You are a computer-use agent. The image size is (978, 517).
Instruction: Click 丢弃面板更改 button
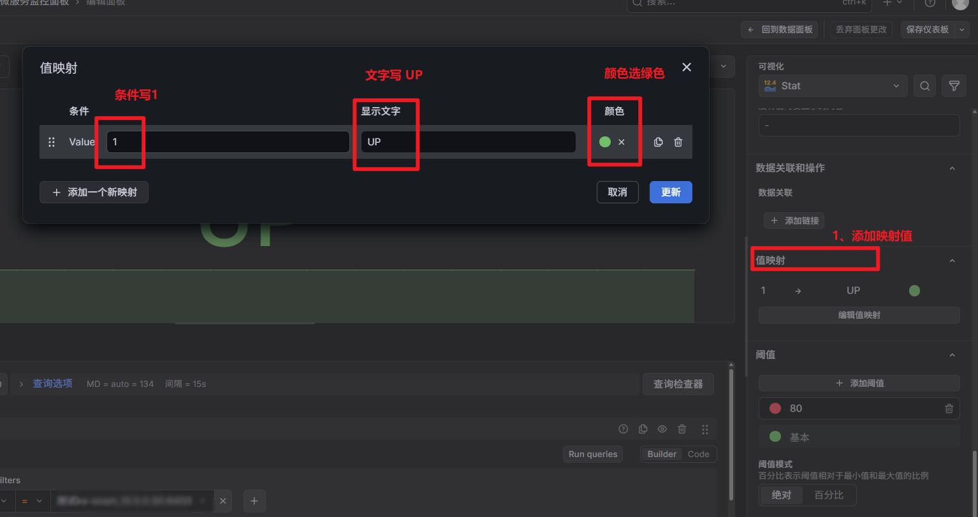click(861, 29)
